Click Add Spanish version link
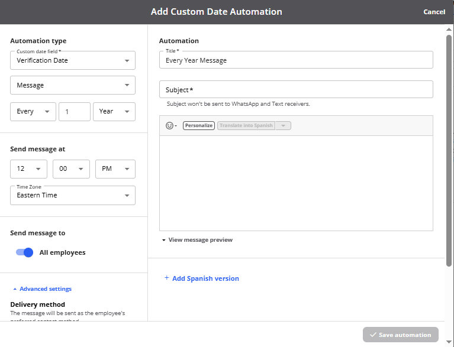The height and width of the screenshot is (347, 454). [x=205, y=278]
